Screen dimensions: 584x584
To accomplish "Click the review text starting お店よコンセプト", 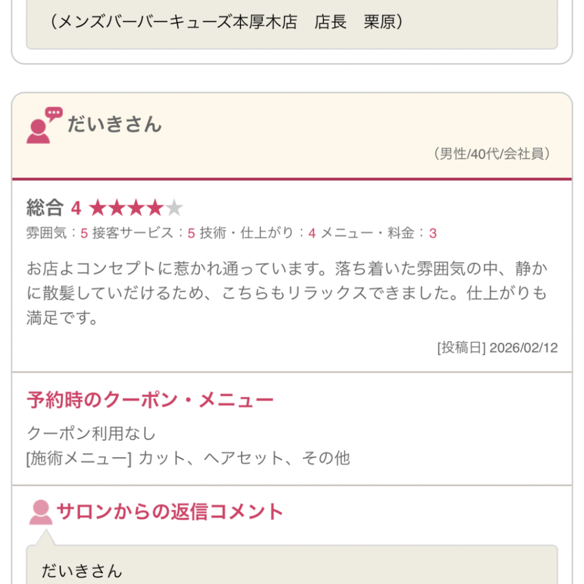I will [286, 293].
